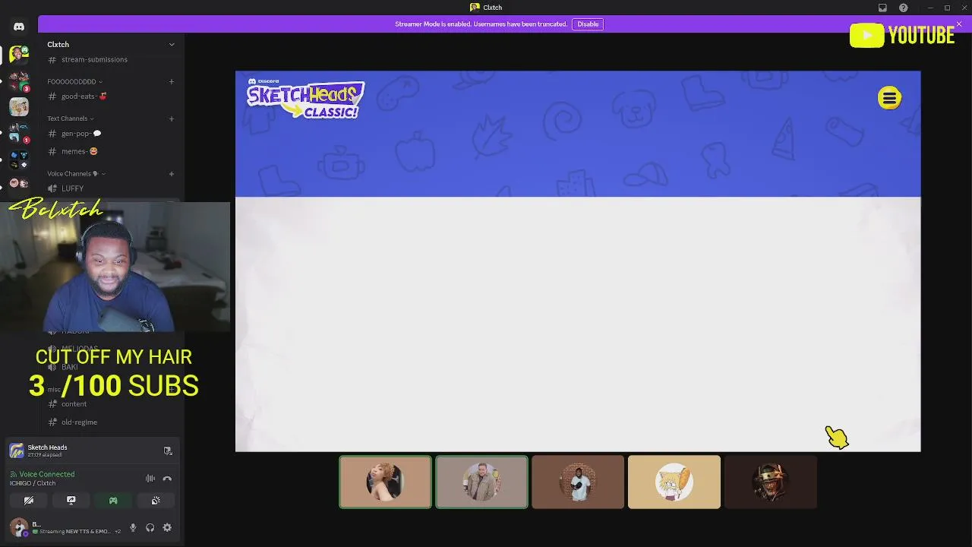Click the ICHIGO / Clxtch channel label
Screen dimensions: 972x547
tap(33, 483)
